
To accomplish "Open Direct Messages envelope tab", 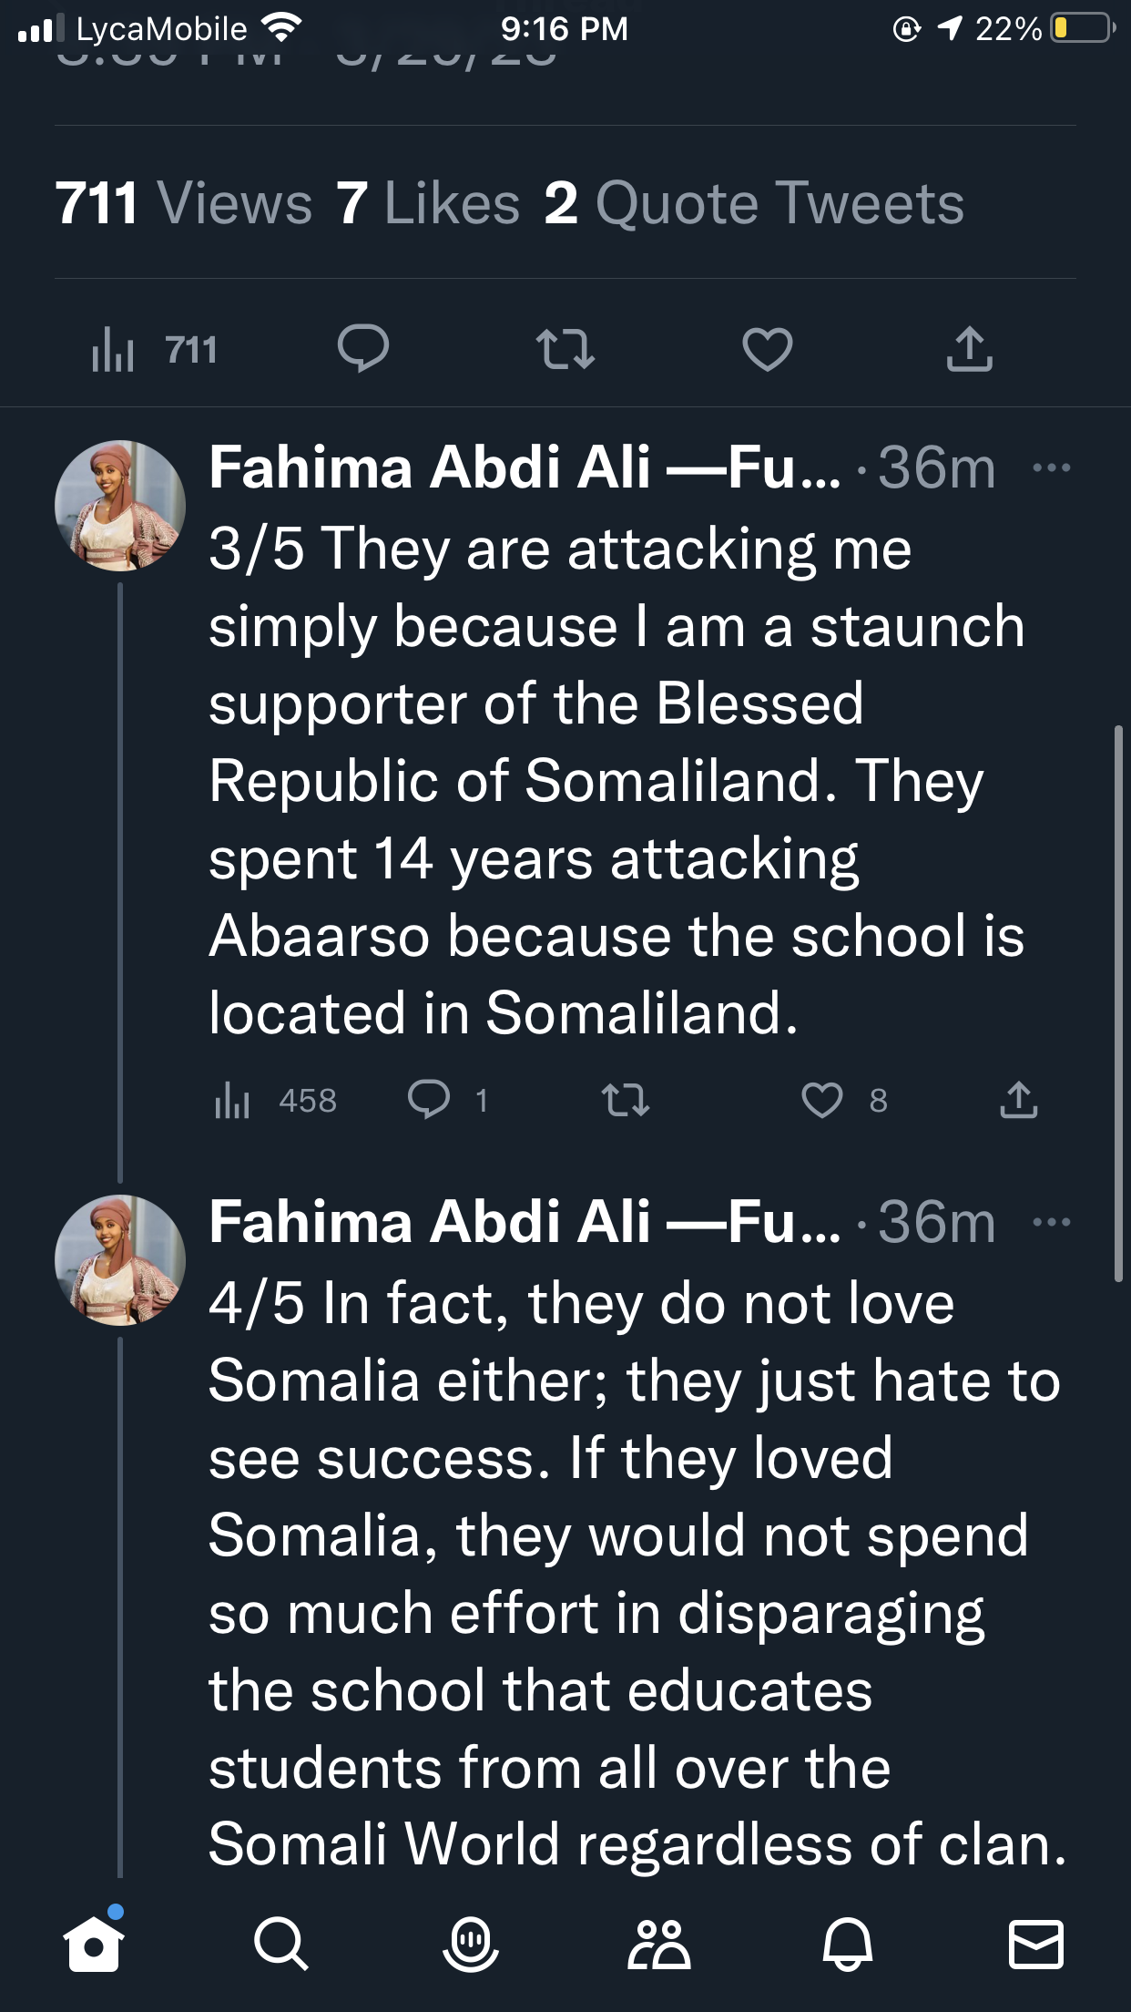I will [1036, 1944].
